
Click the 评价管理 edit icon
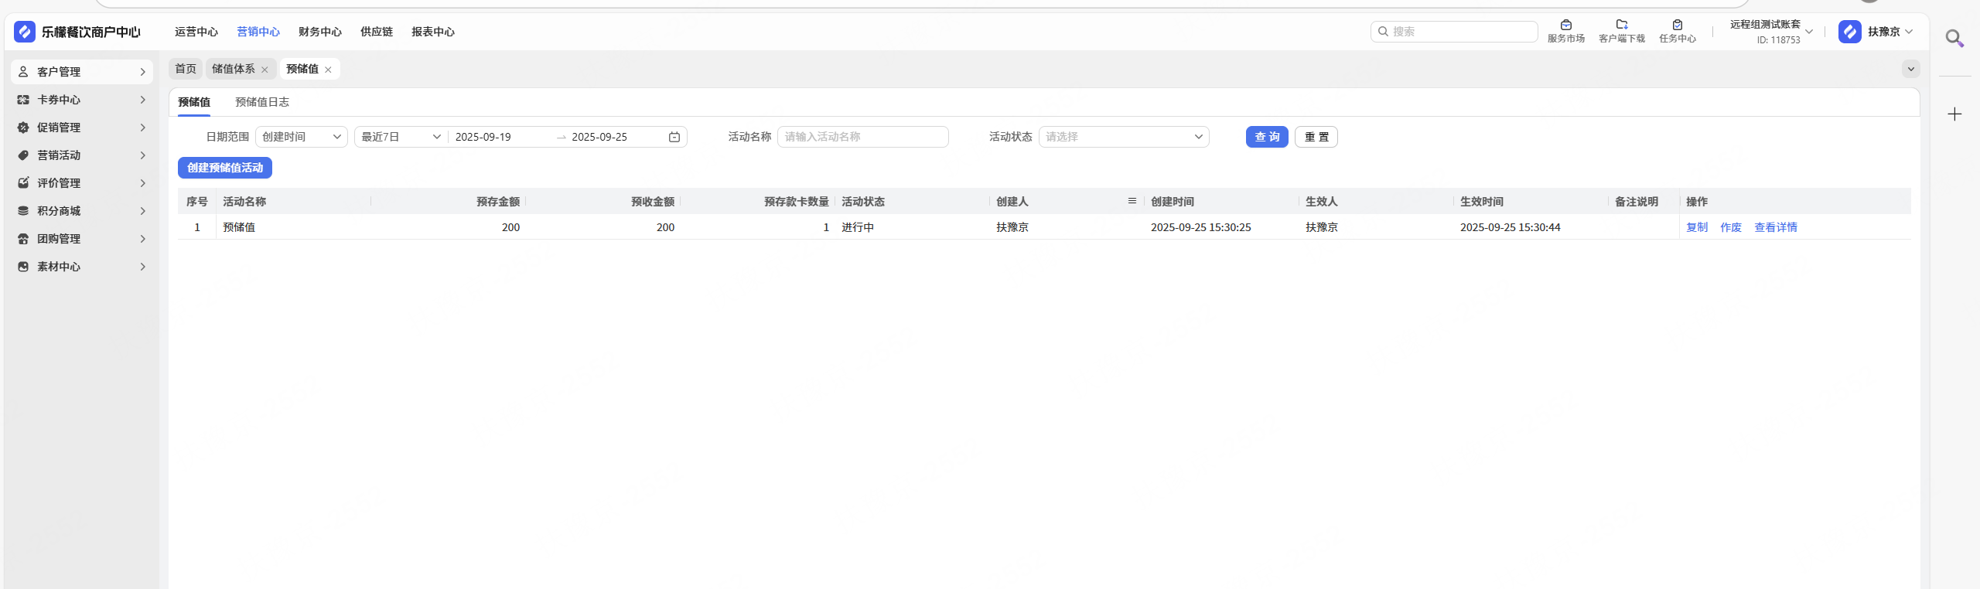23,183
